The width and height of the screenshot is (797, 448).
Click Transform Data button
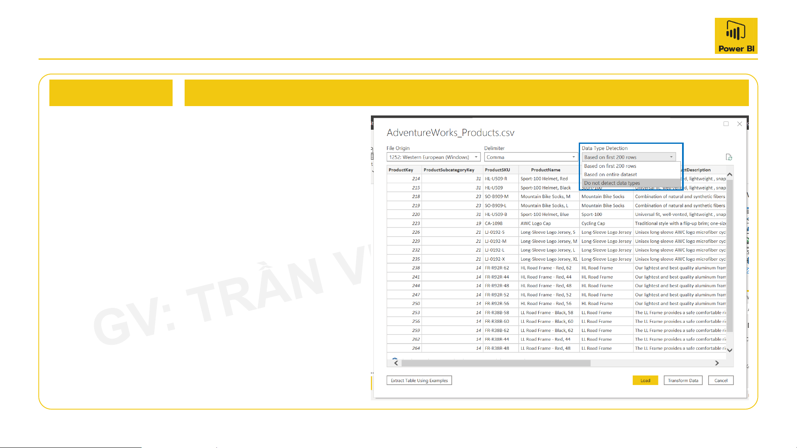682,380
